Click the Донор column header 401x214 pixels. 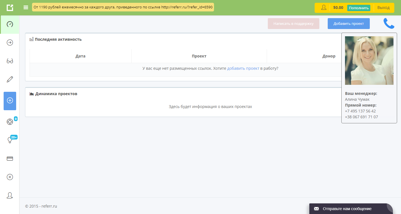click(x=329, y=56)
